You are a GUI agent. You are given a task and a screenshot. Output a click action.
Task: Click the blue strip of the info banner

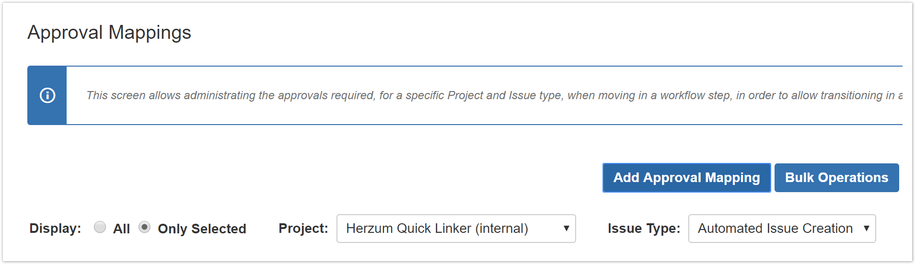click(47, 115)
